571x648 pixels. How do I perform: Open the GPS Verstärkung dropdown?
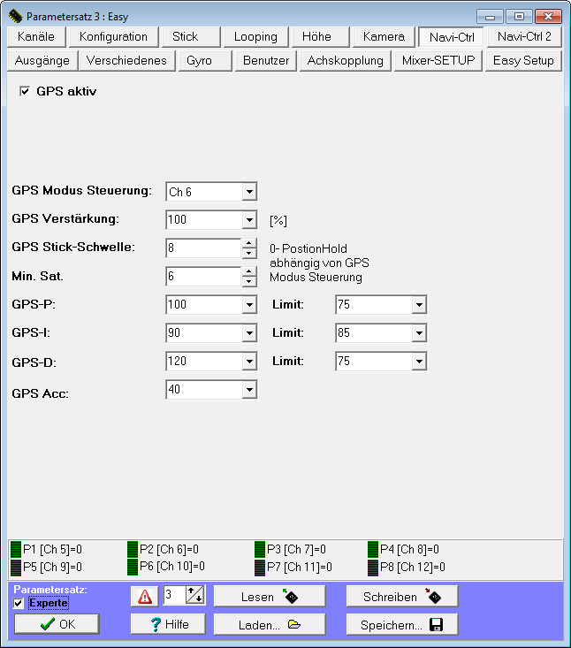249,220
